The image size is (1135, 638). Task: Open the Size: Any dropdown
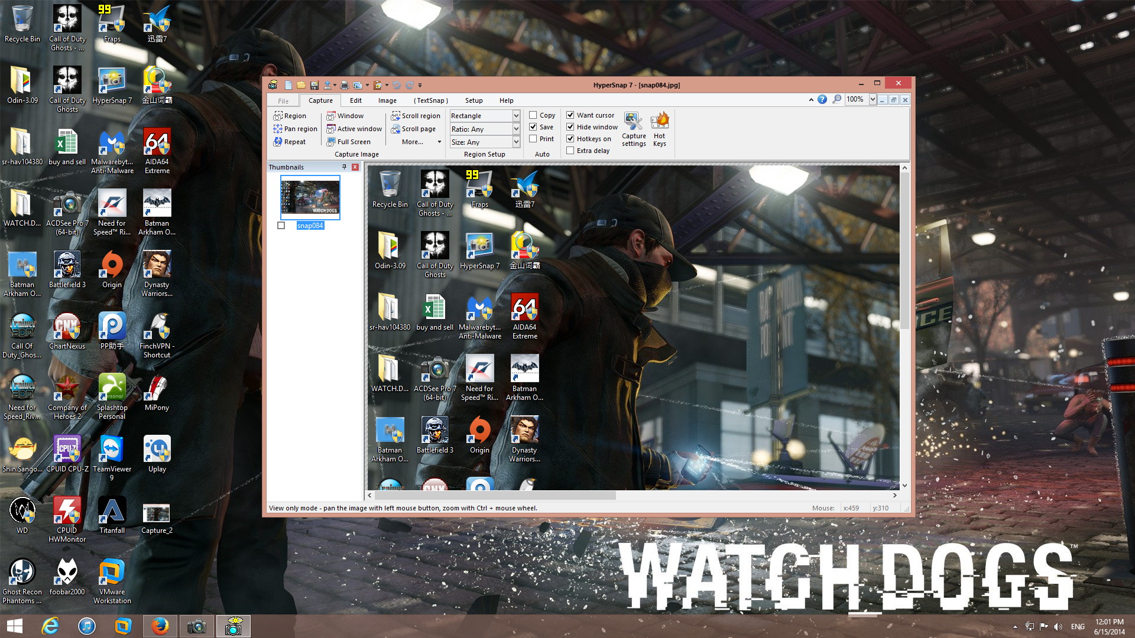[516, 142]
